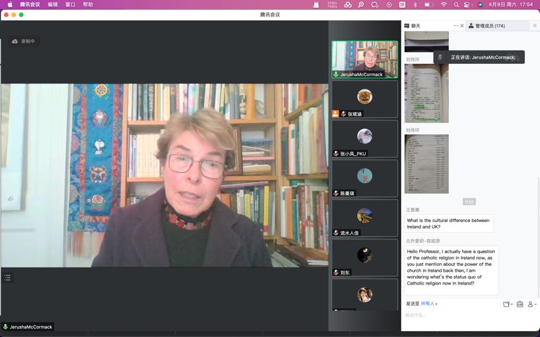Switch to 管理成员 (174) tab
The image size is (540, 337).
point(490,26)
